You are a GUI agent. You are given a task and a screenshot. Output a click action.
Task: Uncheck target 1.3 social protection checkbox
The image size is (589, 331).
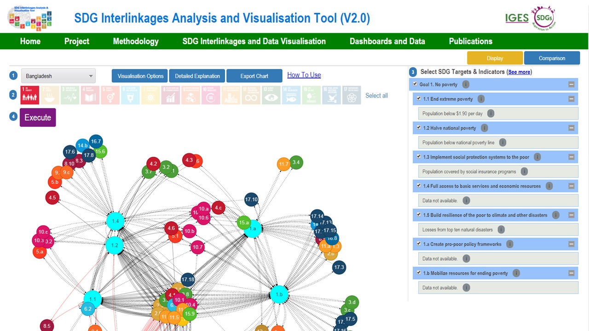tap(418, 157)
